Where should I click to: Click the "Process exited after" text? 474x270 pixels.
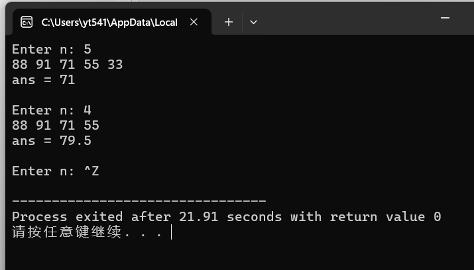tap(91, 217)
